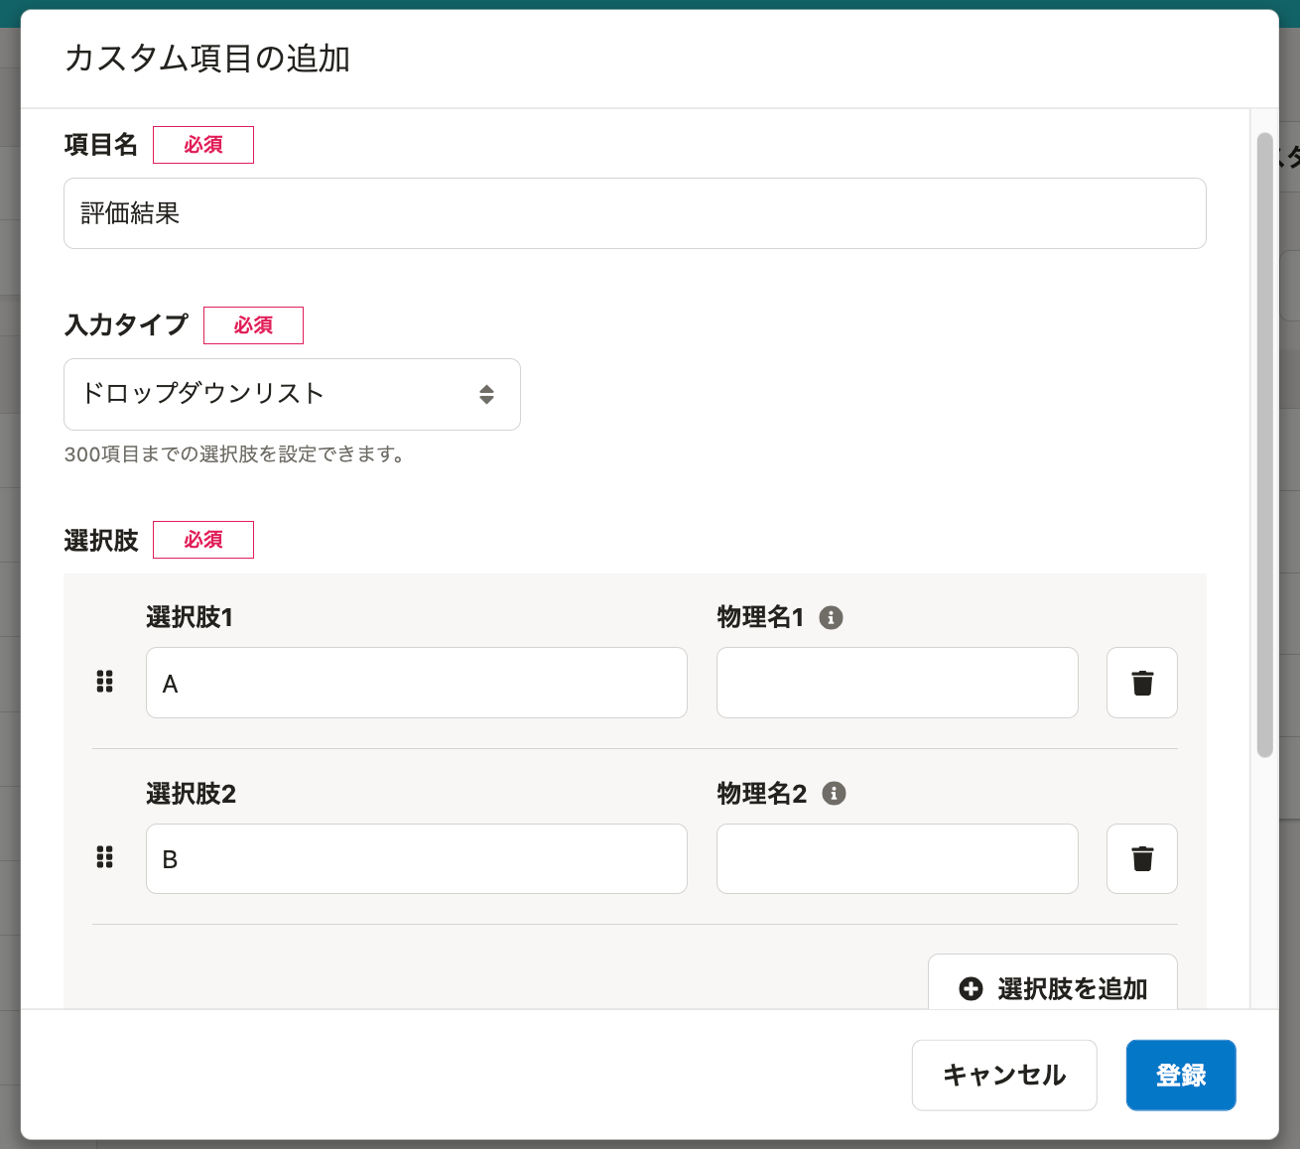Click the 必須 badge next to 選択肢
1300x1149 pixels.
pyautogui.click(x=203, y=540)
